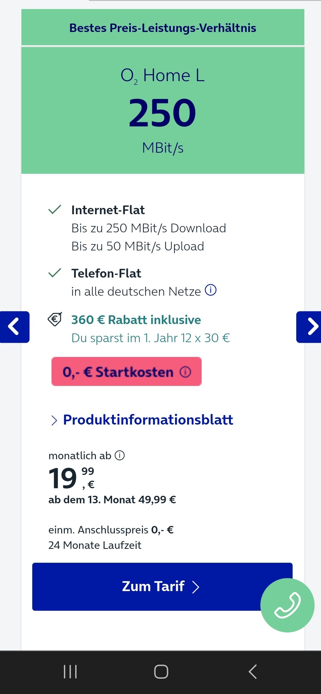Tap Android recent apps navigation icon
The width and height of the screenshot is (321, 694).
[x=70, y=672]
